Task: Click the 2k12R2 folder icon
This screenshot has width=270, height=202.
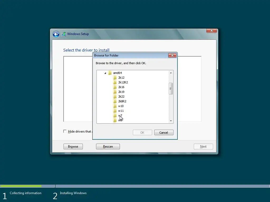Action: tap(115, 82)
